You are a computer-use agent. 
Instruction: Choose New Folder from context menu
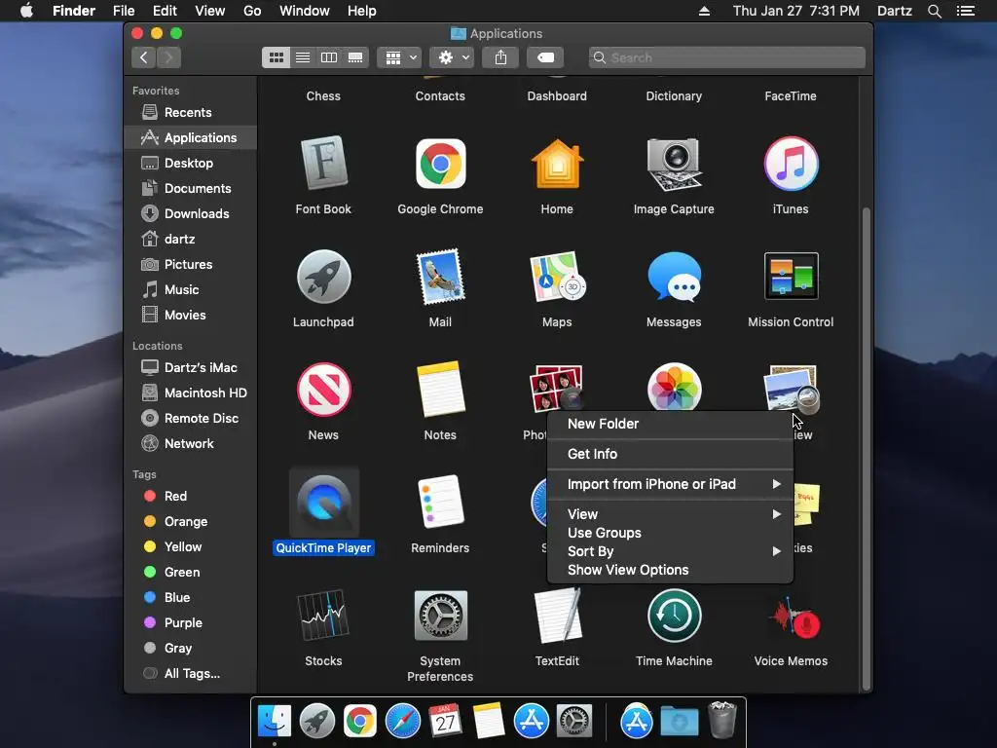tap(670, 424)
